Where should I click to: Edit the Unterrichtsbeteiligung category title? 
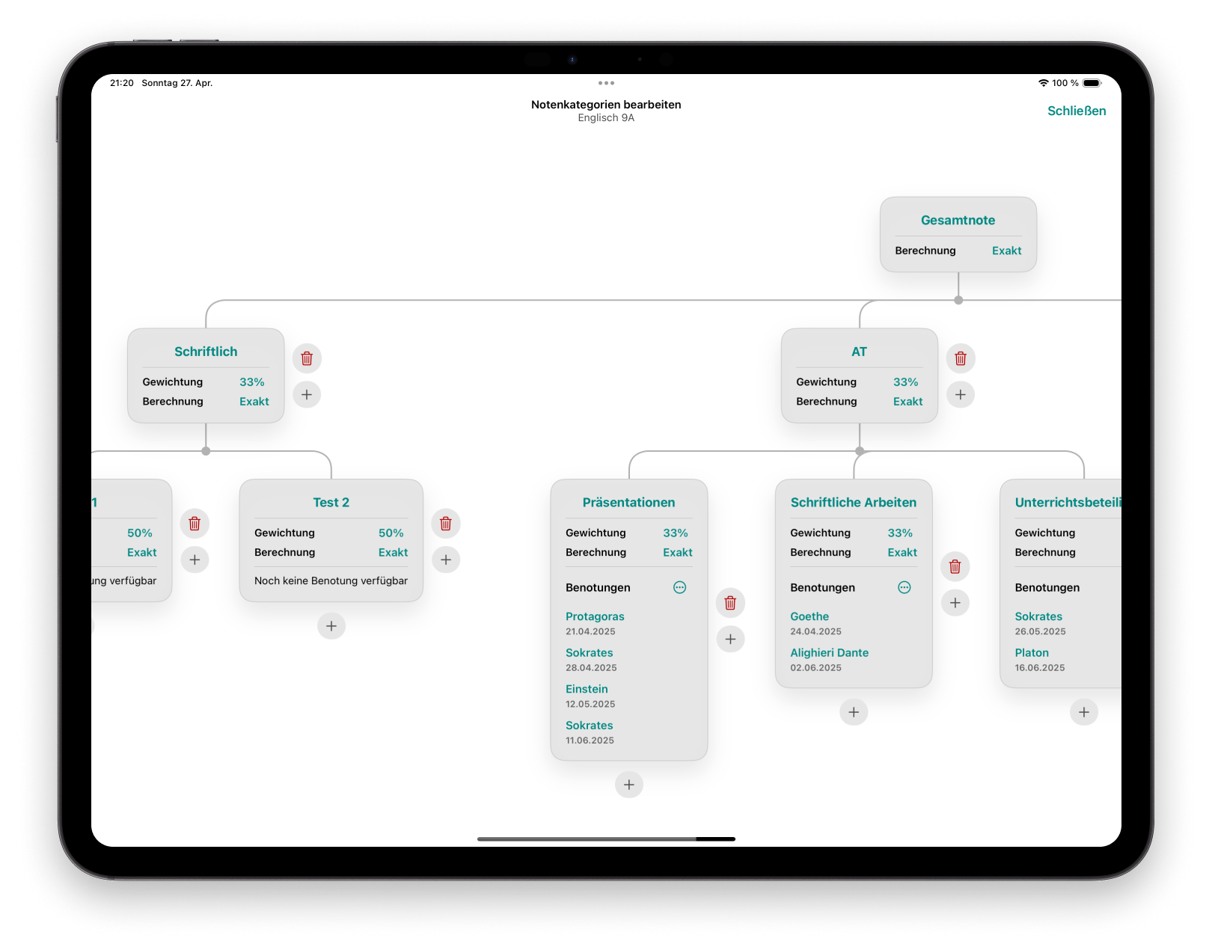click(1068, 503)
